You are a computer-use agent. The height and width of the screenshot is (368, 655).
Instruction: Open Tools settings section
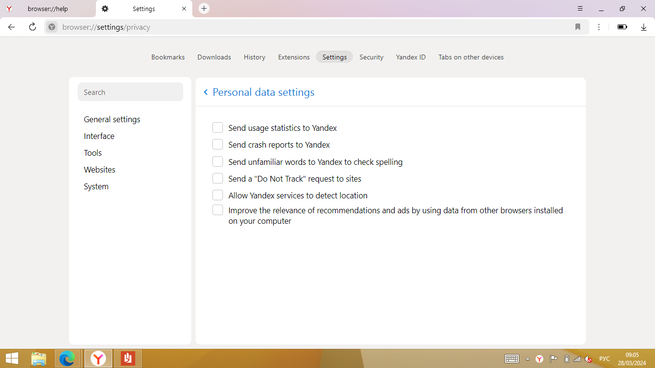coord(93,153)
